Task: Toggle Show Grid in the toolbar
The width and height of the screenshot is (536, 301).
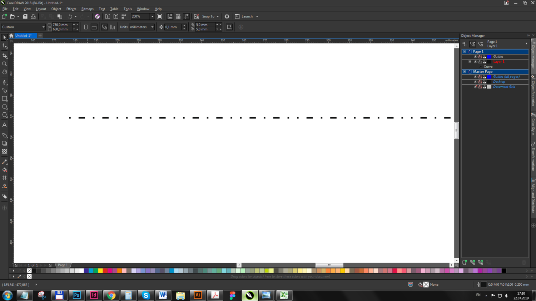Action: 178,16
